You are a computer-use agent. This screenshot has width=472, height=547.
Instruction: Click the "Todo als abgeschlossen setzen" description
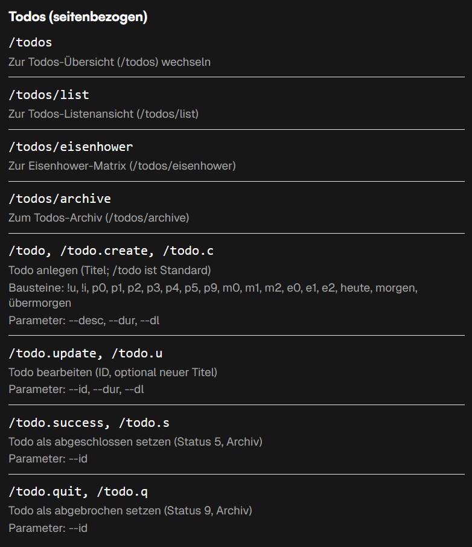coord(135,441)
